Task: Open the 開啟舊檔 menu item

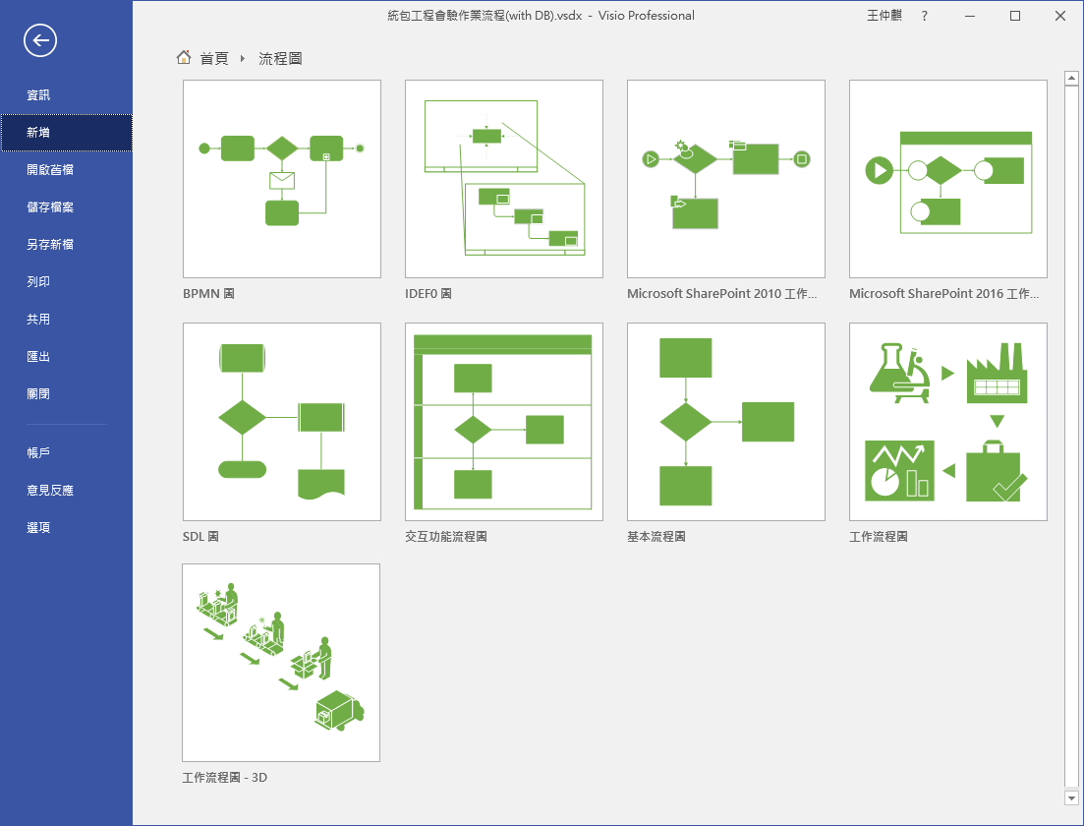Action: (x=67, y=169)
